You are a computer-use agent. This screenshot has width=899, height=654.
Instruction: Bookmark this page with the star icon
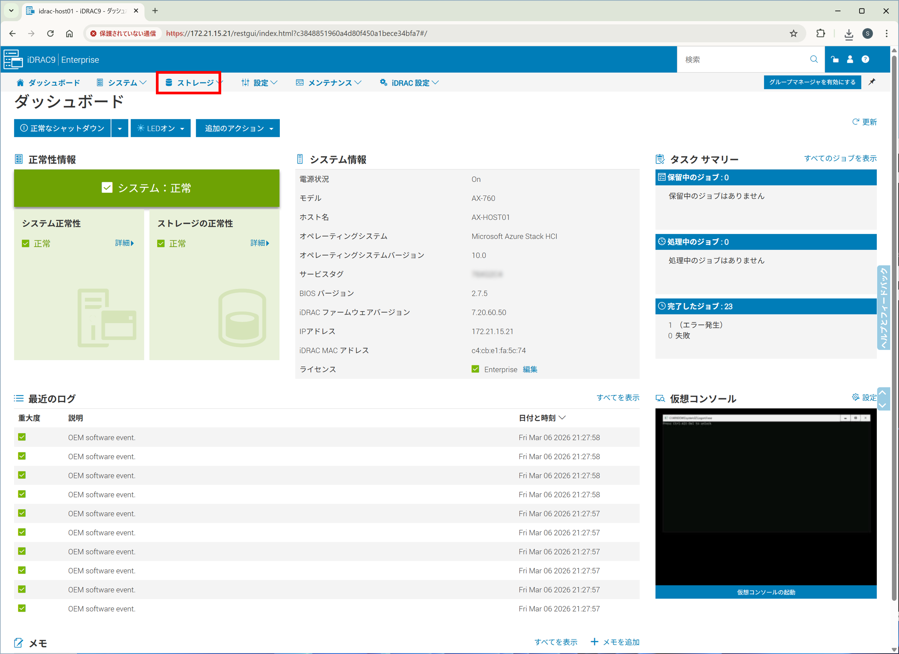[x=793, y=33]
